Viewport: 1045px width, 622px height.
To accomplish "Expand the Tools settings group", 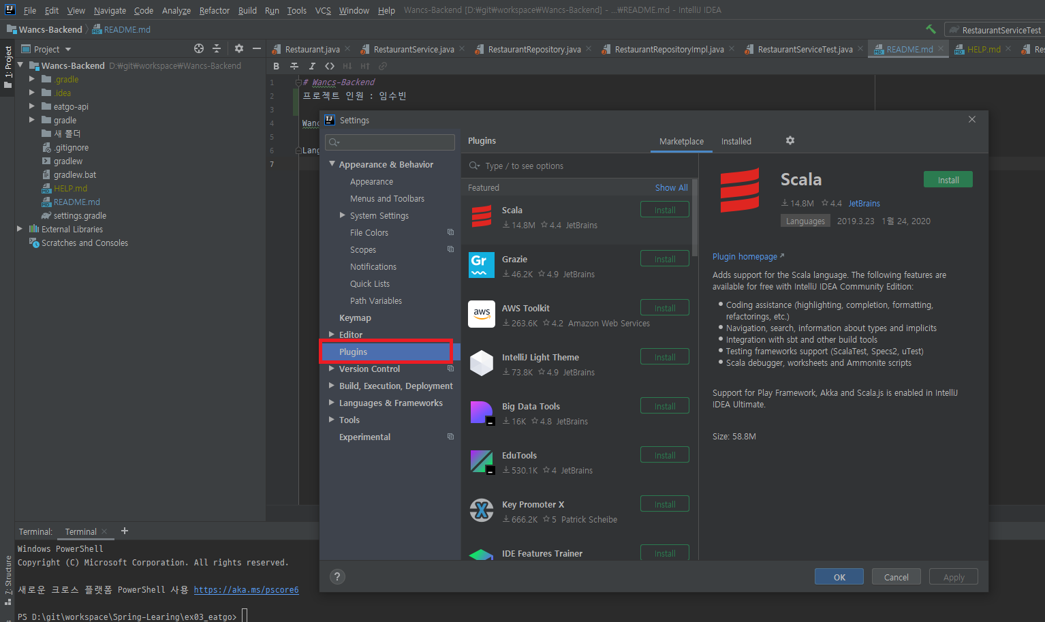I will (332, 420).
